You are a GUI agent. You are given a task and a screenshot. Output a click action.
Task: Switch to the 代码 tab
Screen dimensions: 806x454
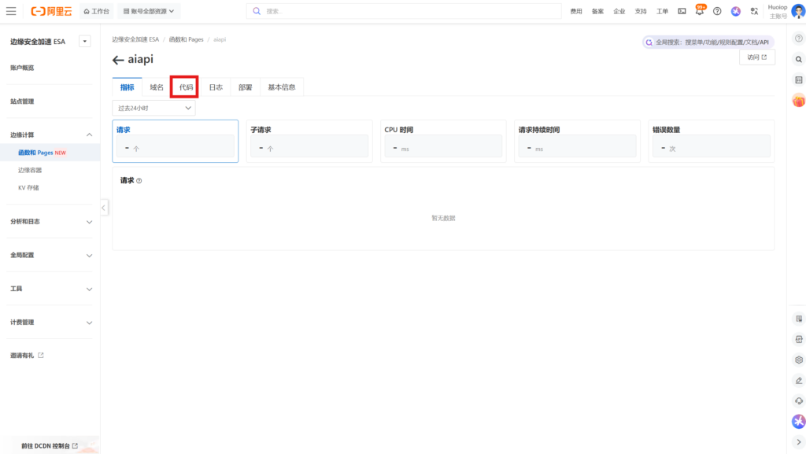point(186,87)
